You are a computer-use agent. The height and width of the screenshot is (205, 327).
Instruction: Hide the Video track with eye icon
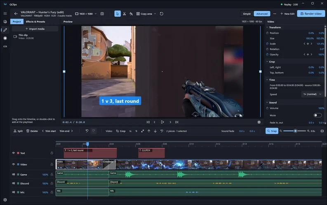[14, 164]
